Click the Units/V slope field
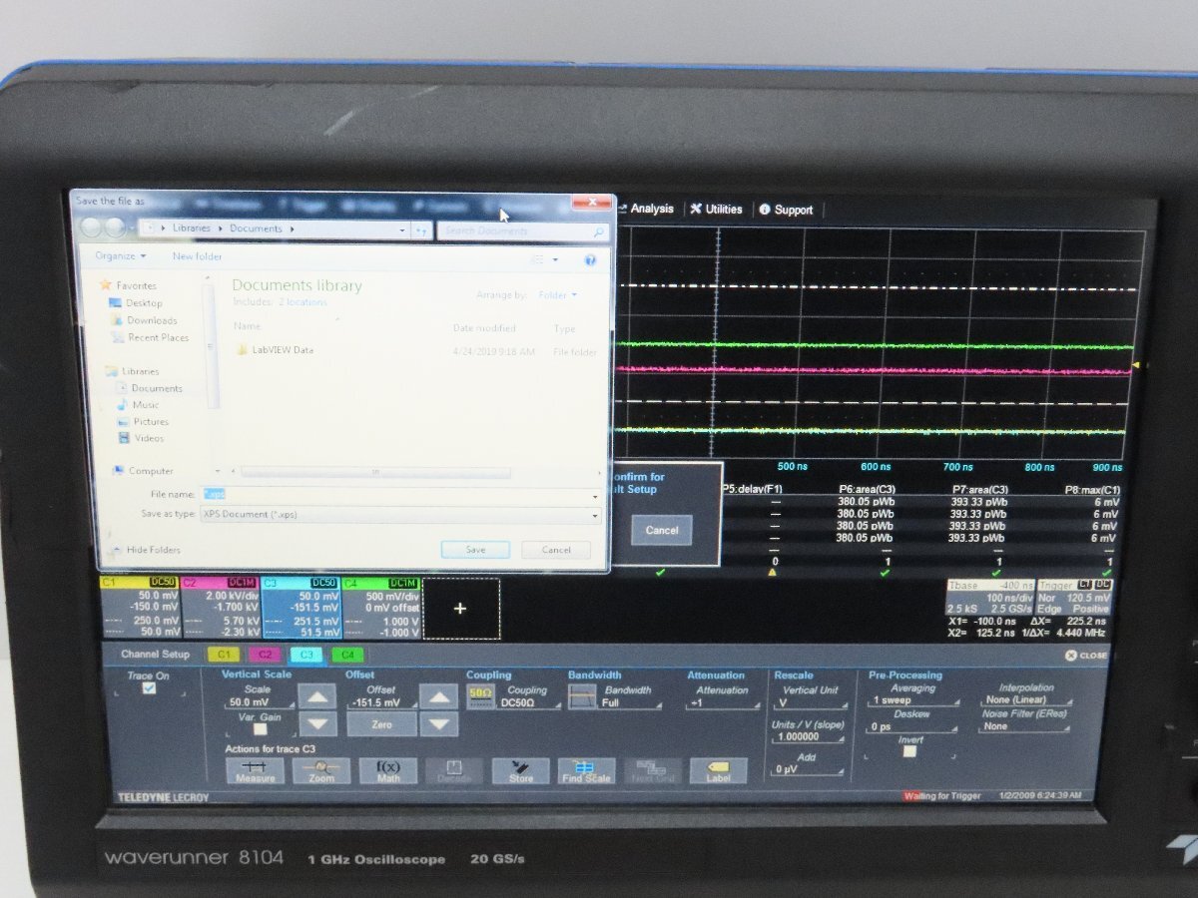1198x898 pixels. pyautogui.click(x=809, y=736)
